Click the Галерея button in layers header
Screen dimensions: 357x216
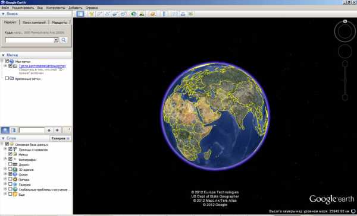click(60, 138)
